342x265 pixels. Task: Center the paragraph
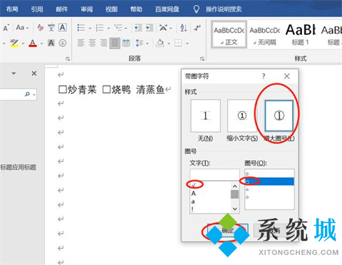pyautogui.click(x=93, y=43)
